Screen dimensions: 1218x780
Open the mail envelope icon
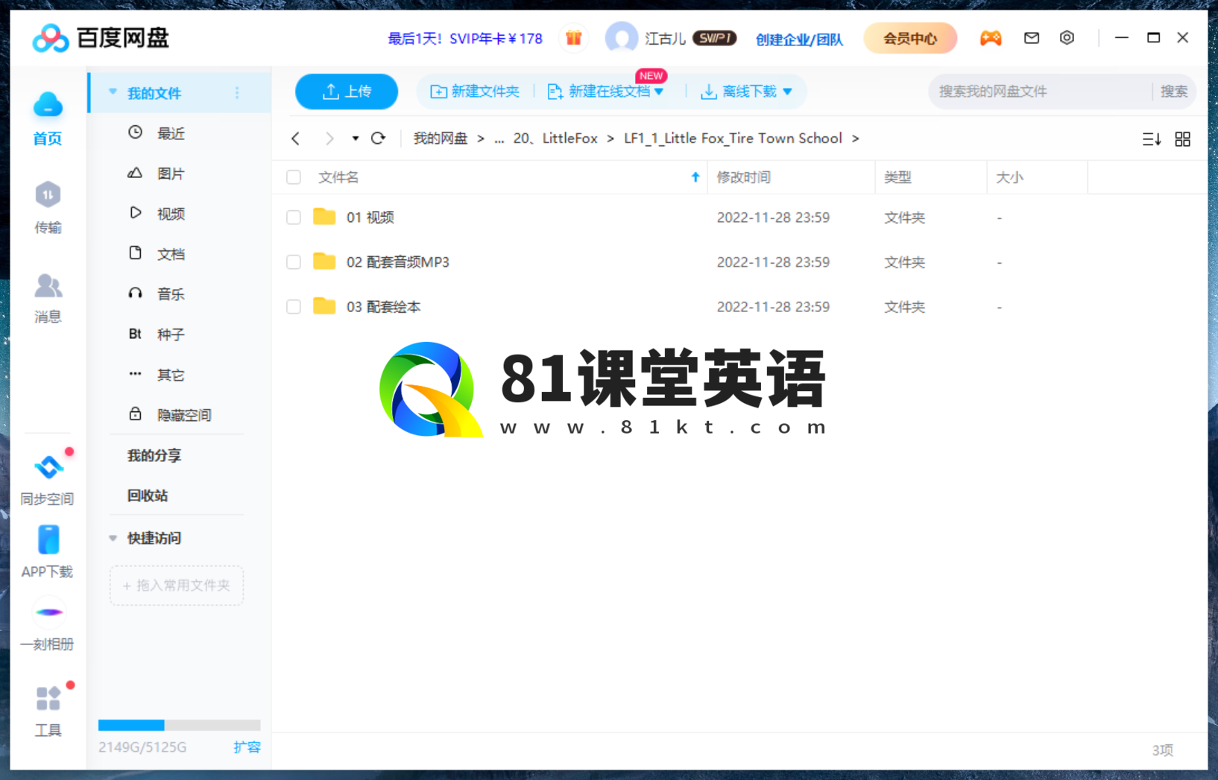pos(1032,38)
